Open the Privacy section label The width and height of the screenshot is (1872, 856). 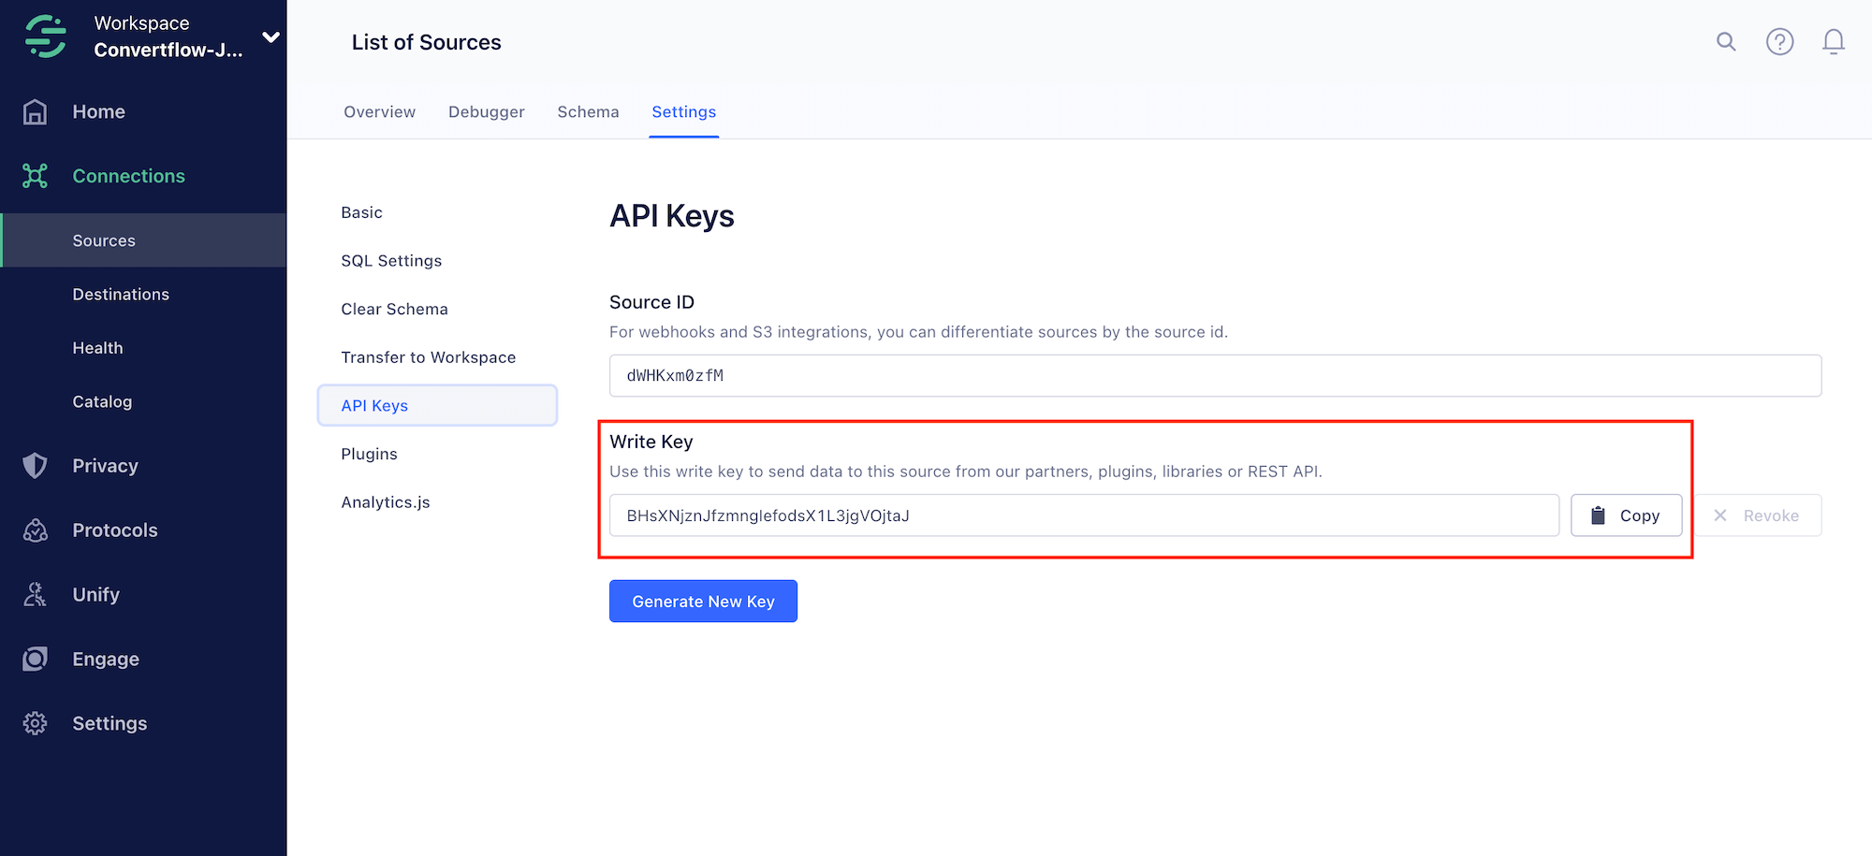click(106, 466)
